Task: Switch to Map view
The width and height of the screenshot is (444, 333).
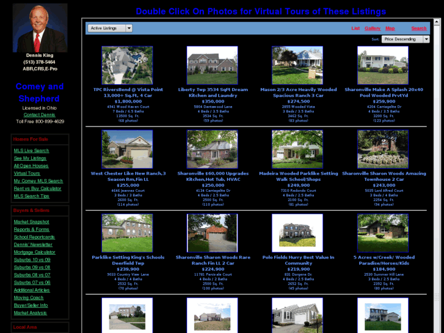Action: (x=390, y=28)
